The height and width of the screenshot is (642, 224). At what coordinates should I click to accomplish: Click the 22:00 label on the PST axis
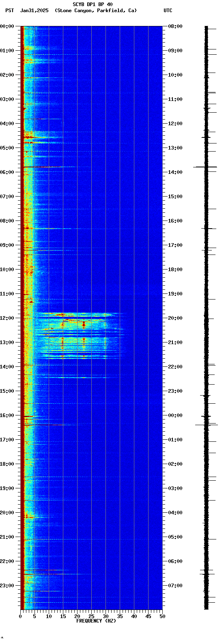click(7, 561)
